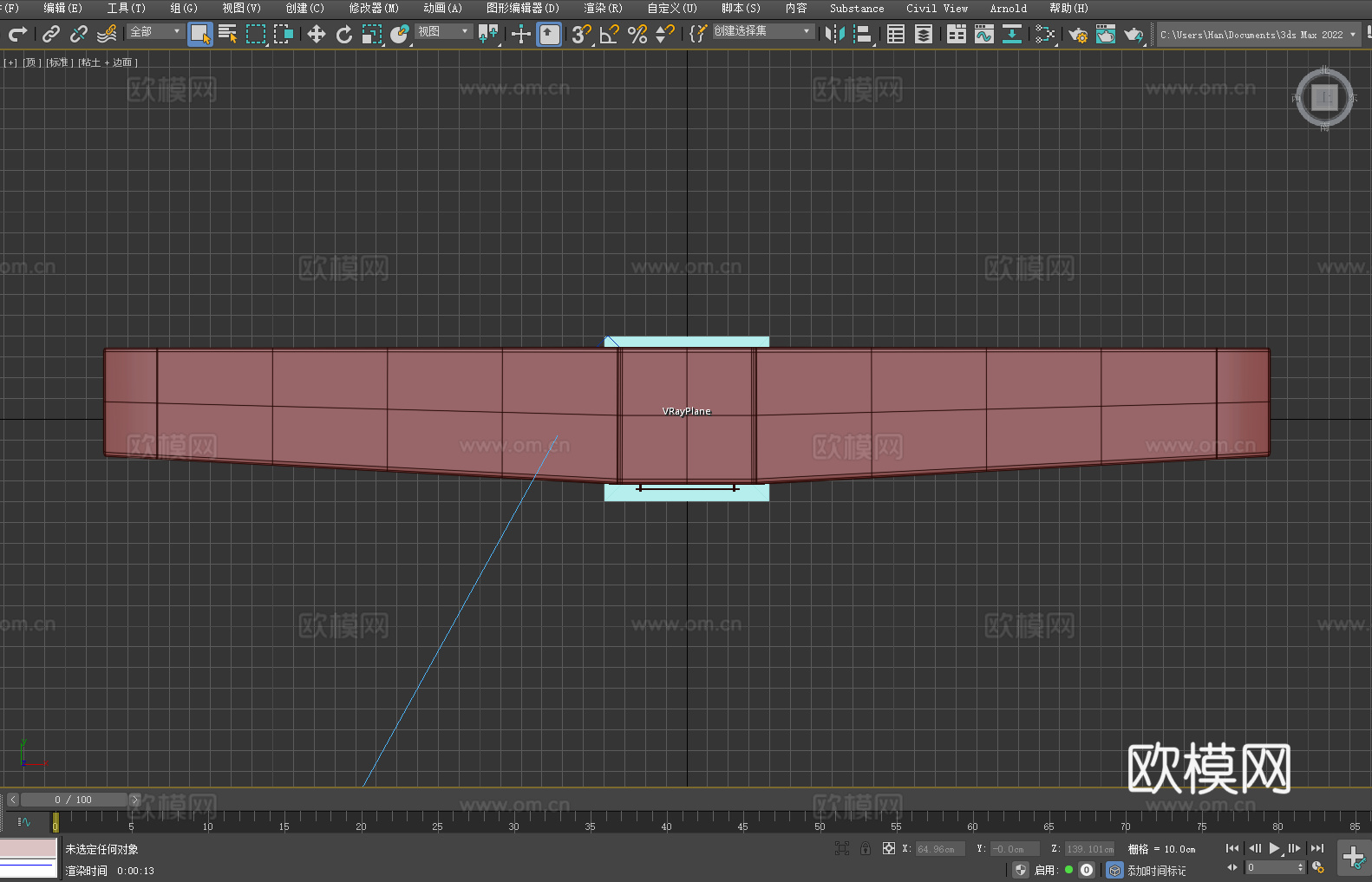Click the Place object tool
The width and height of the screenshot is (1372, 882).
(400, 34)
